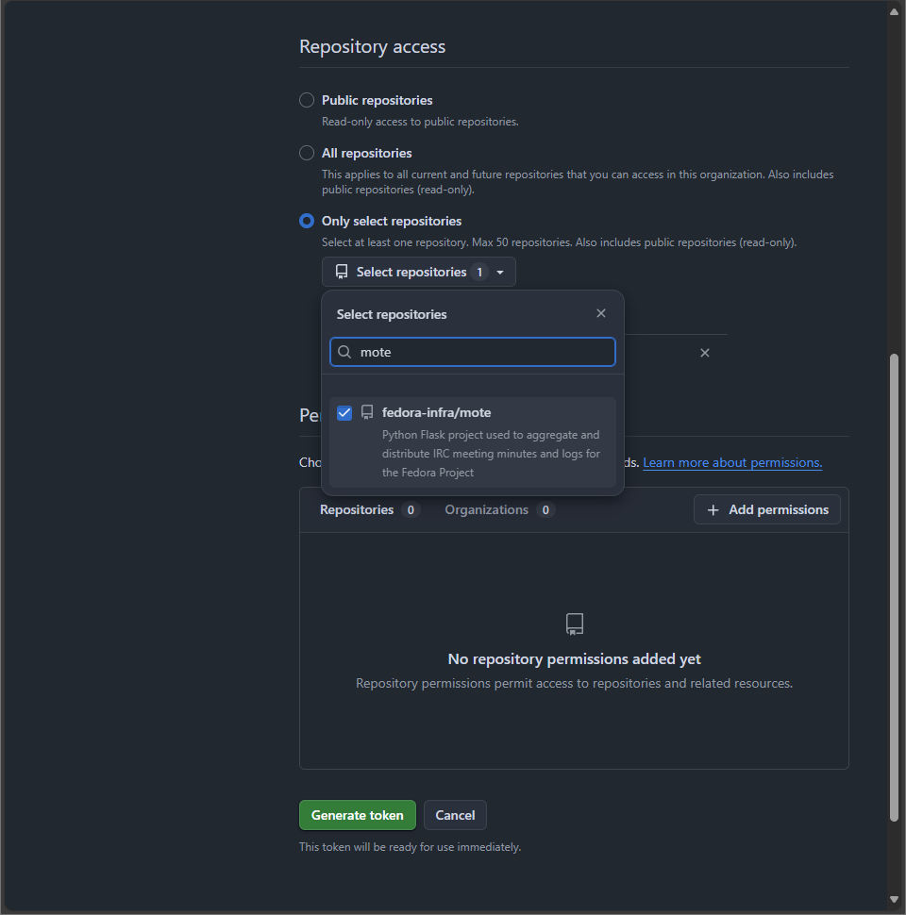This screenshot has width=906, height=915.
Task: Switch to the Organizations tab
Action: point(487,509)
